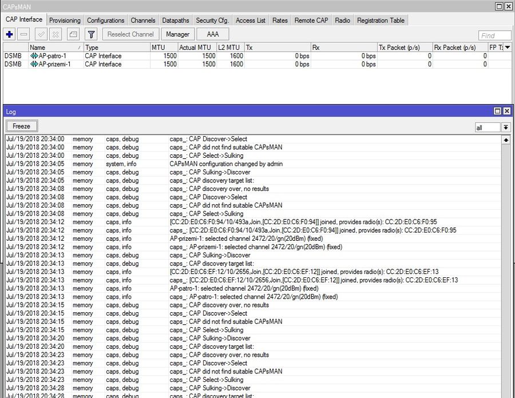Viewport: 515px width, 398px height.
Task: Select 'AP-patro-1: selected channel' log line without caps_ prefix
Action: [244, 288]
